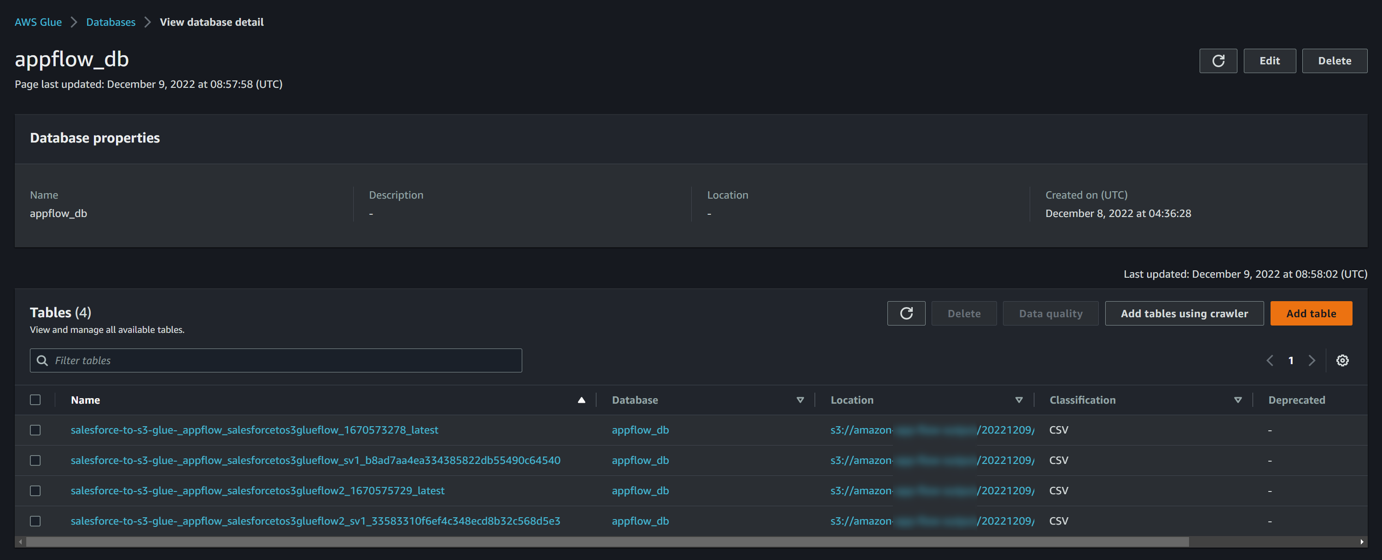Open Database column sort dropdown
1382x560 pixels.
[800, 400]
